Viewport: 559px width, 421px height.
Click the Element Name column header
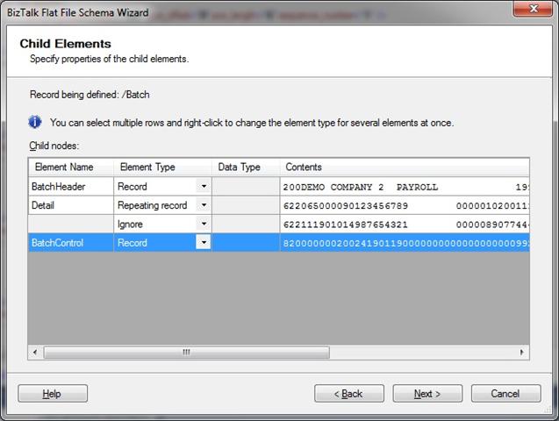[71, 167]
